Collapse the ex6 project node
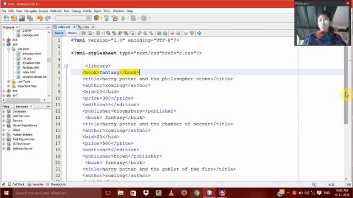The height and width of the screenshot is (198, 353). point(4,45)
